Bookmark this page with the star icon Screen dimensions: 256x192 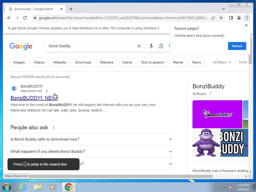(x=221, y=18)
